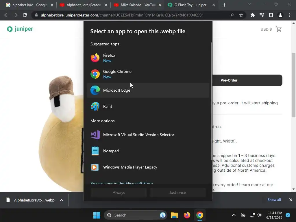Open the Chrome three-dot menu
Screen dimensions: 296x222
[290, 15]
